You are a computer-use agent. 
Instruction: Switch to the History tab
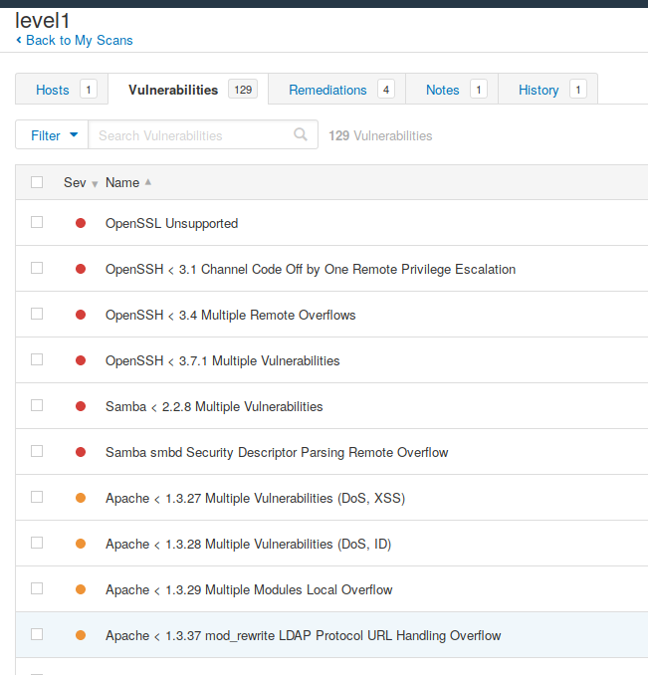tap(547, 90)
